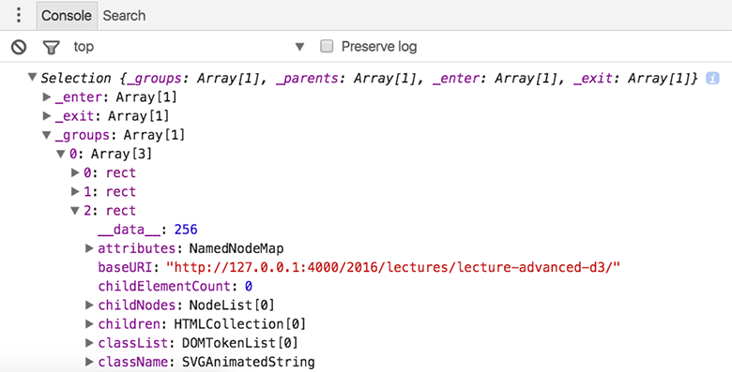Click the Selection summary header text
The height and width of the screenshot is (372, 732).
click(x=369, y=79)
